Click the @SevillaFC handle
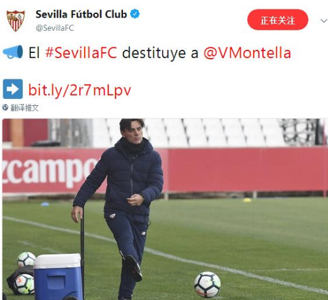Viewport: 328px width, 300px height. pos(55,28)
